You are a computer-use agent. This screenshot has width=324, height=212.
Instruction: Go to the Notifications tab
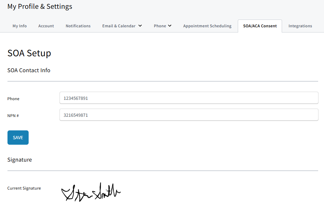78,26
